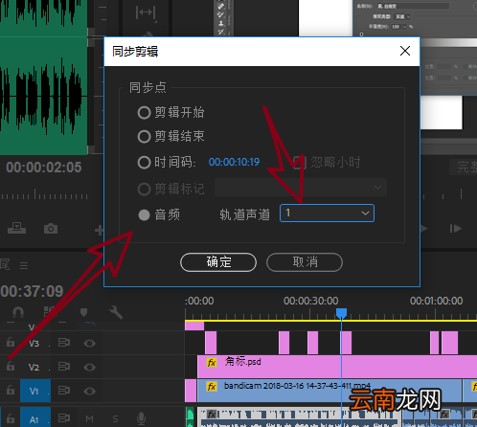Image resolution: width=477 pixels, height=427 pixels.
Task: Select the 音频 radio button
Action: pos(144,214)
